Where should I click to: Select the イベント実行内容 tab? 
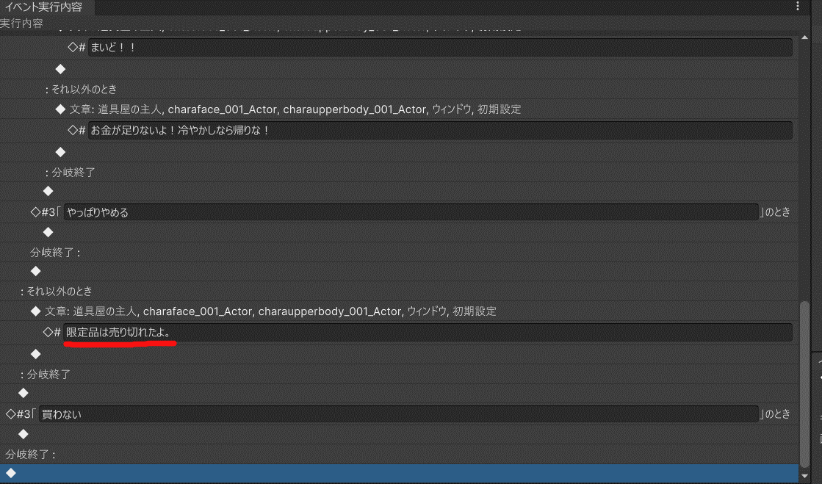[43, 7]
